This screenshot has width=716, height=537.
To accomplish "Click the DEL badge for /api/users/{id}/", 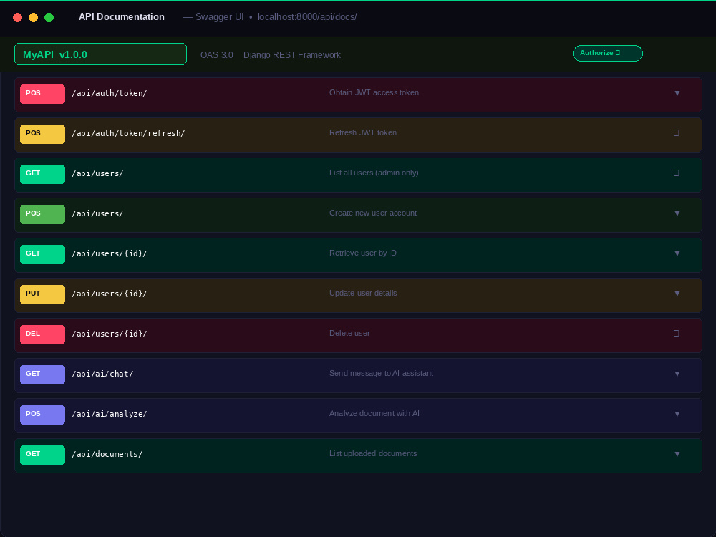I will click(42, 334).
